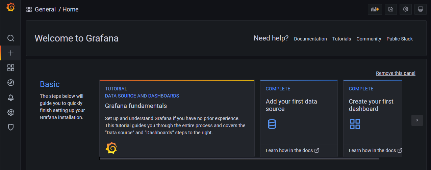
Task: Open the Public Slack link
Action: pyautogui.click(x=400, y=39)
